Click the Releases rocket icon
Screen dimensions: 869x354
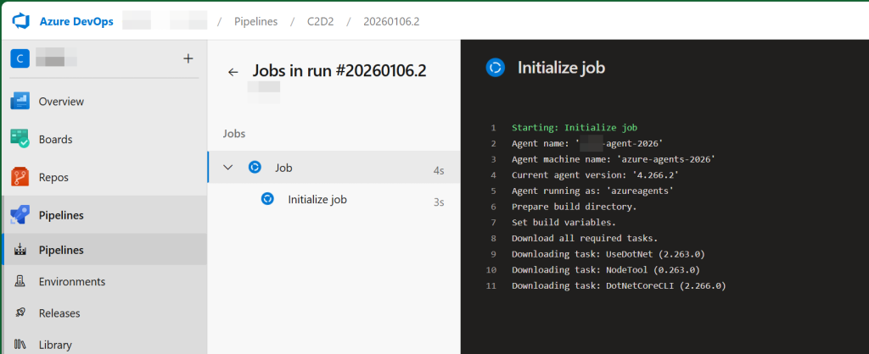point(20,313)
